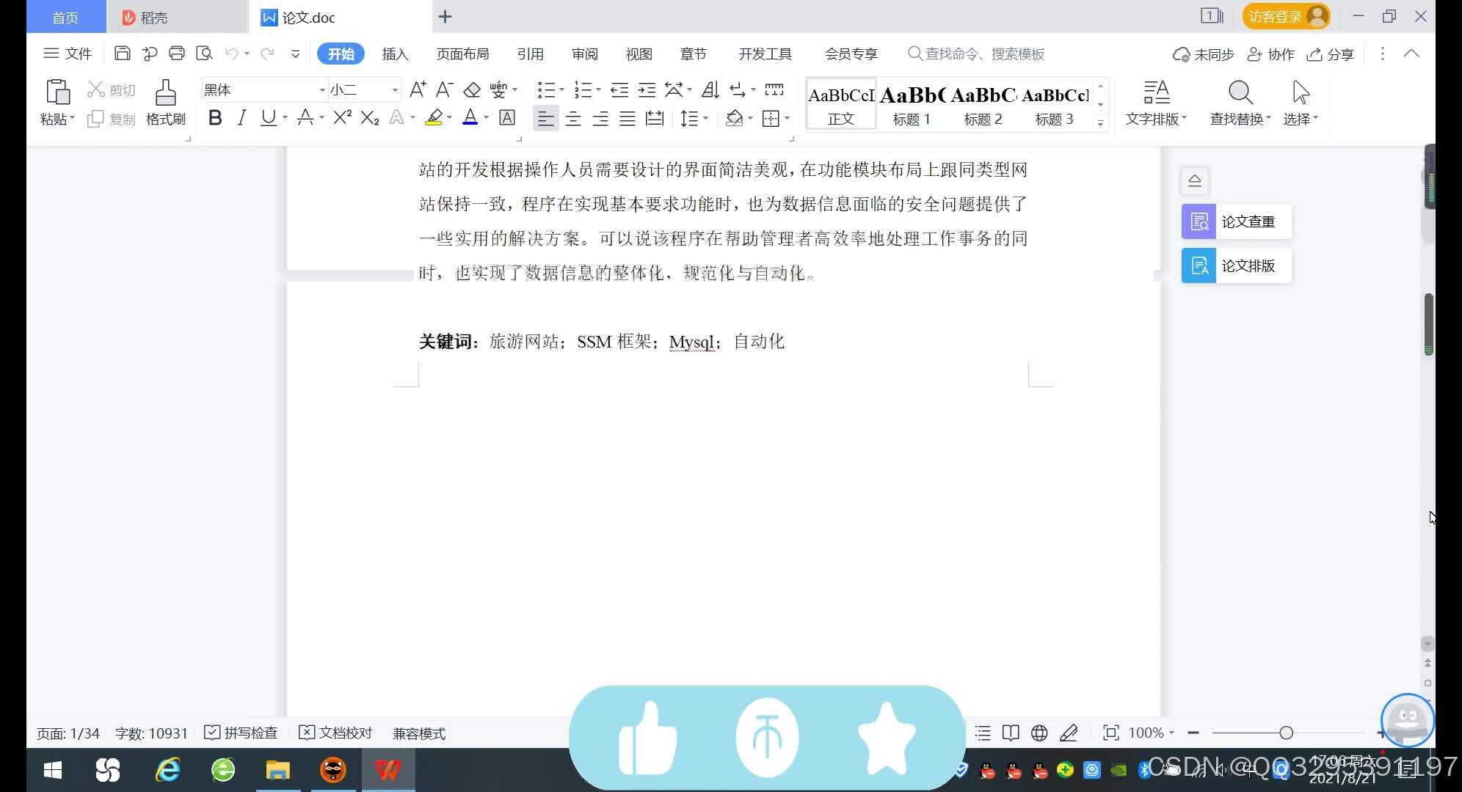Image resolution: width=1462 pixels, height=792 pixels.
Task: Toggle Bold formatting
Action: click(x=215, y=117)
